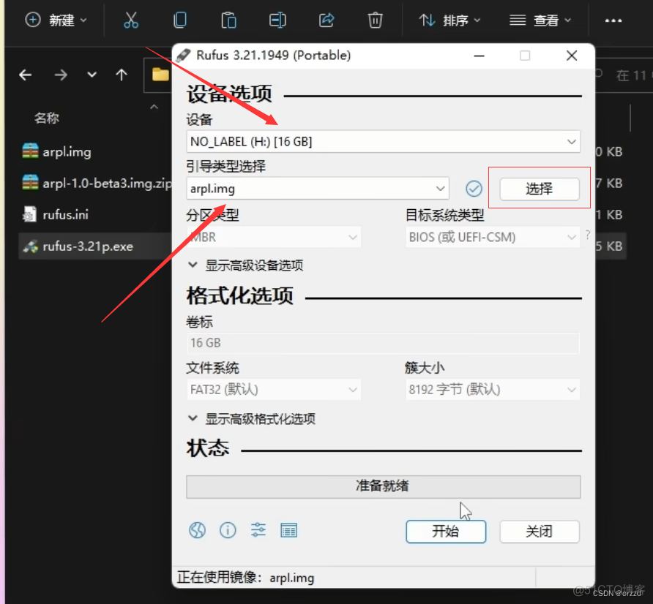This screenshot has height=604, width=653.
Task: Click the question mark help next to target system
Action: (588, 235)
